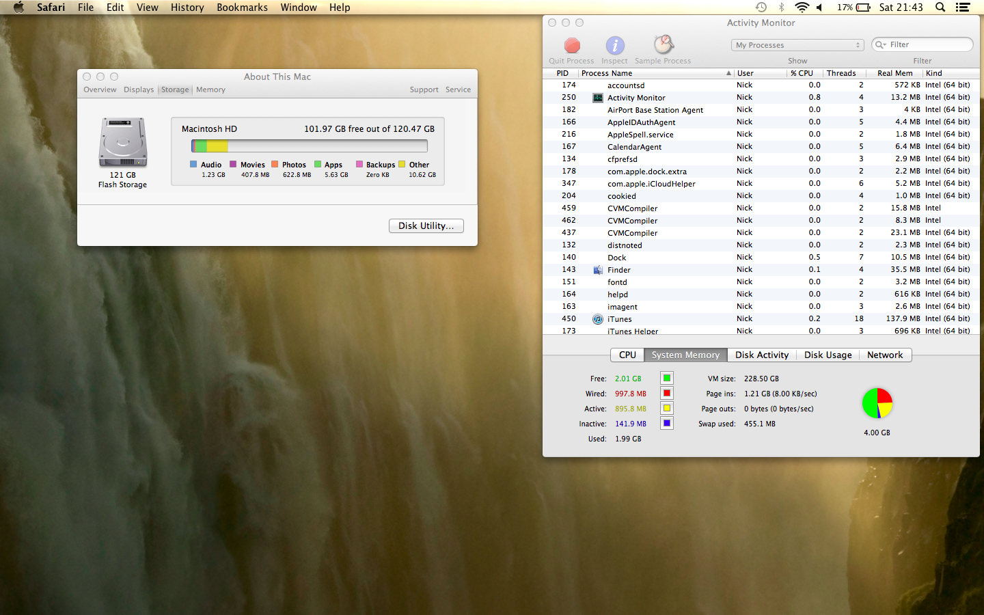984x615 pixels.
Task: Open the Apple menu
Action: [18, 7]
